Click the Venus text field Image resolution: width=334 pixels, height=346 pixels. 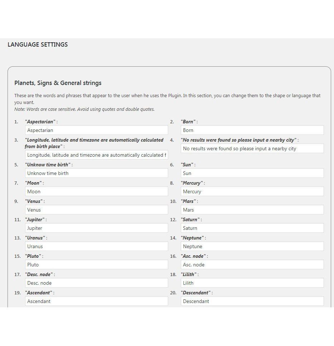(x=96, y=210)
